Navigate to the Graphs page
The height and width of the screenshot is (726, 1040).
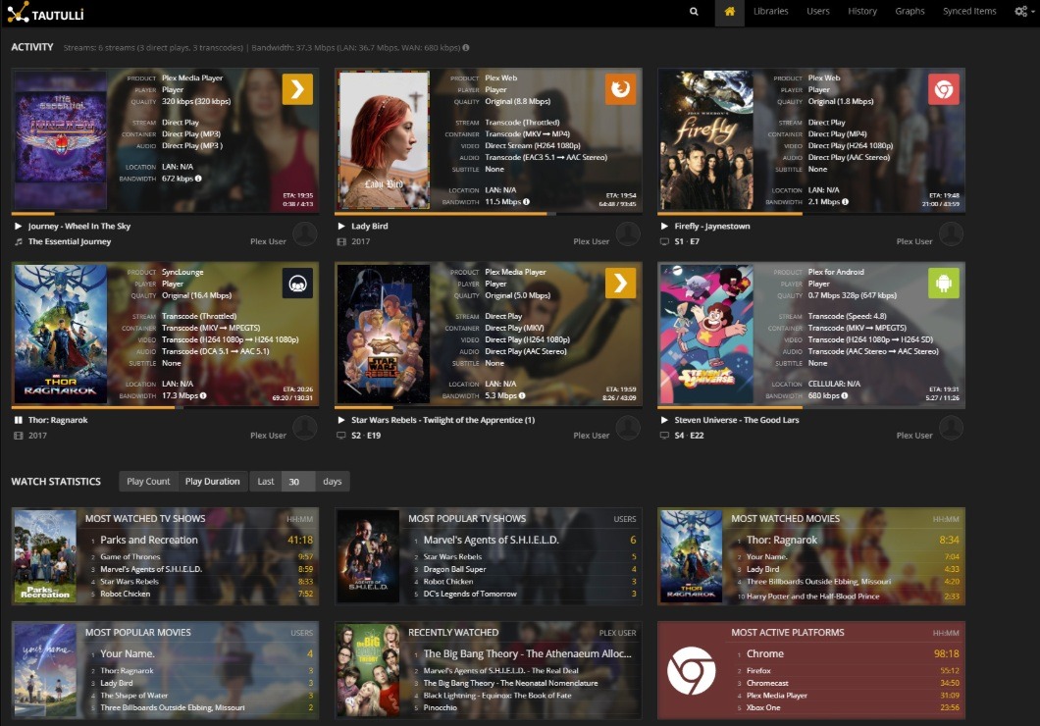tap(910, 12)
